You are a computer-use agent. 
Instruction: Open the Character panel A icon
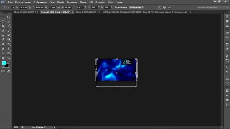point(227,67)
